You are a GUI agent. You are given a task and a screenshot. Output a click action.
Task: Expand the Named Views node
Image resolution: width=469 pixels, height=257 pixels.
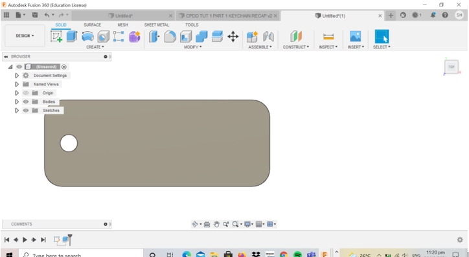pyautogui.click(x=17, y=84)
